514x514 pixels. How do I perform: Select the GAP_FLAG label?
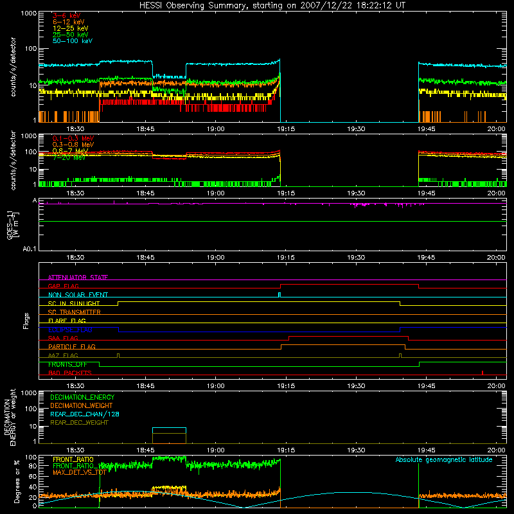pyautogui.click(x=63, y=286)
